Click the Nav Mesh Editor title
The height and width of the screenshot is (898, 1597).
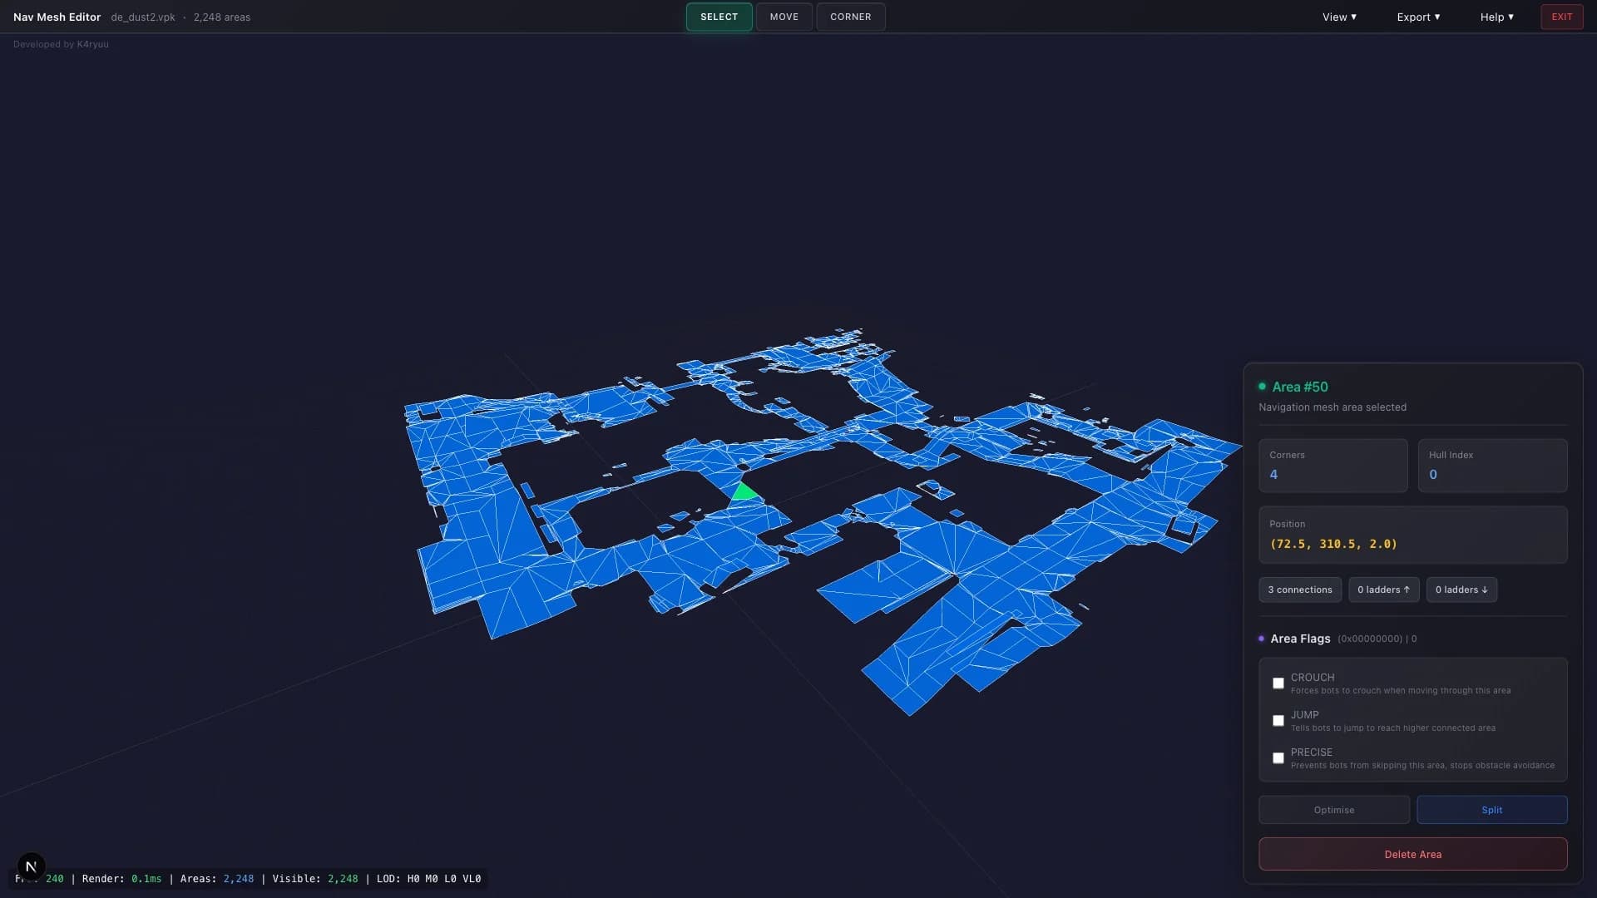[x=57, y=17]
